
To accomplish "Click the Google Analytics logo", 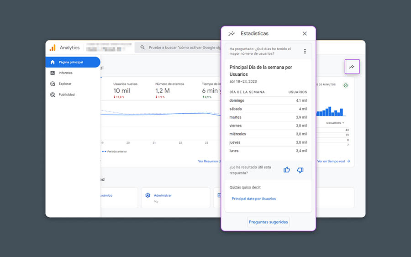I will pos(53,47).
